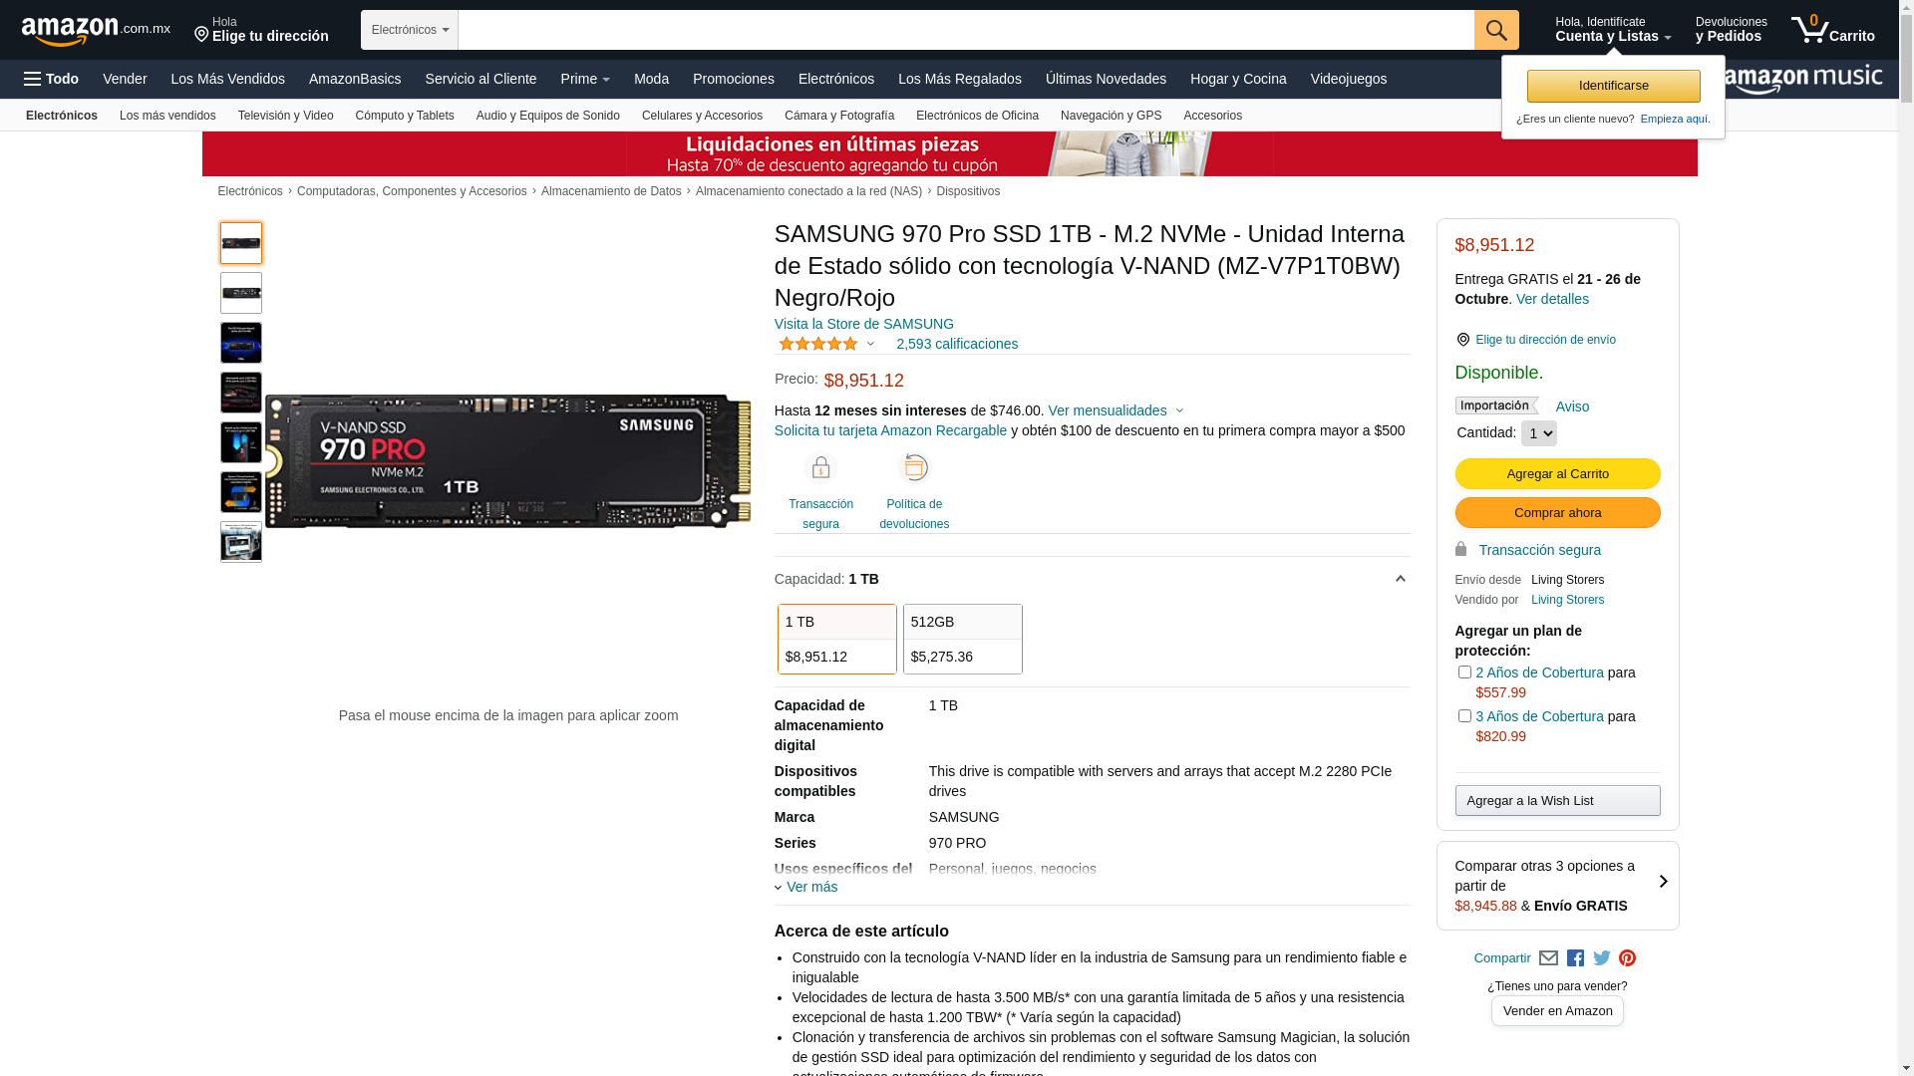Collapse the Capacidad section chevron
This screenshot has height=1076, width=1914.
[1400, 579]
